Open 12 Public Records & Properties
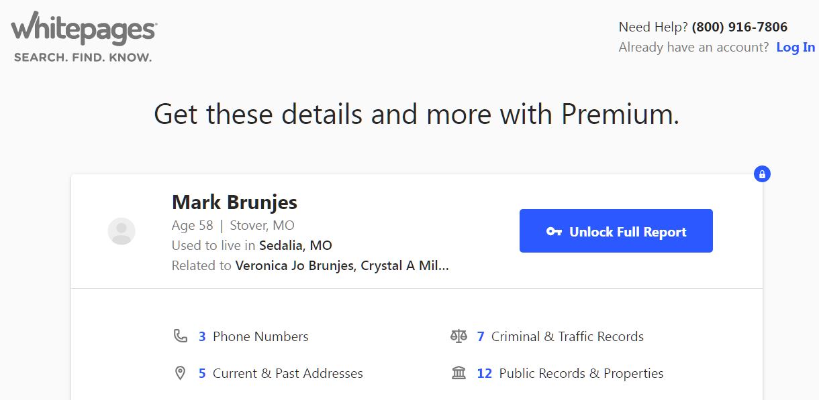 [x=570, y=373]
